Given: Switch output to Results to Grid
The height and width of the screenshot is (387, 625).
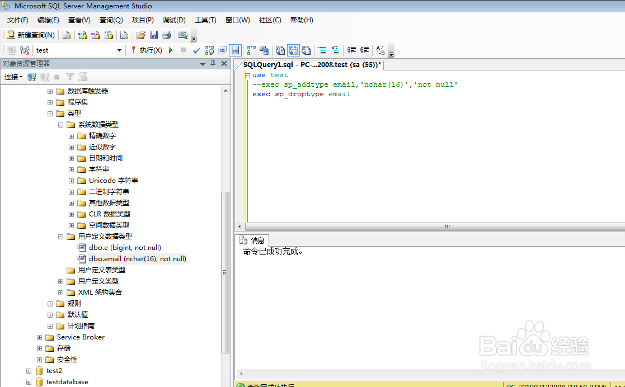Looking at the screenshot, I should tap(293, 50).
